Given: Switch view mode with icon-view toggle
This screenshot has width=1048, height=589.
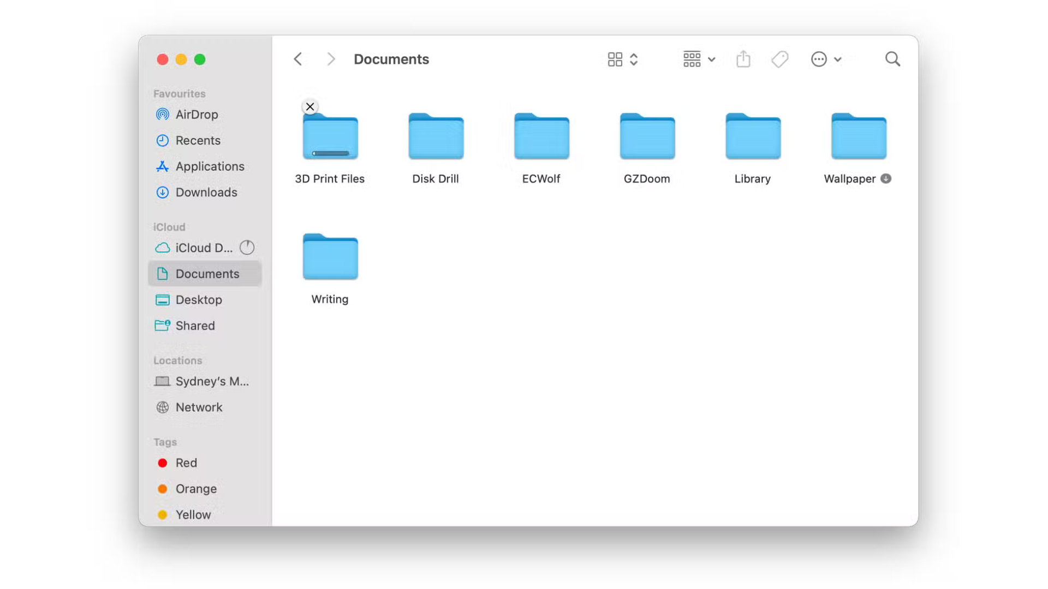Looking at the screenshot, I should 622,59.
